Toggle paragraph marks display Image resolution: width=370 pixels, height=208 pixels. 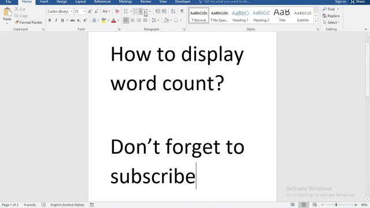coord(182,12)
